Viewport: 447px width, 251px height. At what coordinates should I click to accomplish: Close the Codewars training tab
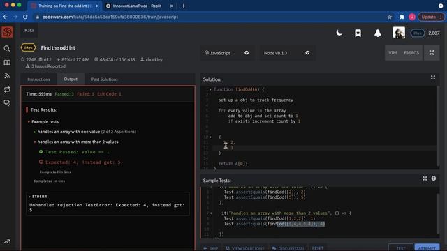click(98, 6)
